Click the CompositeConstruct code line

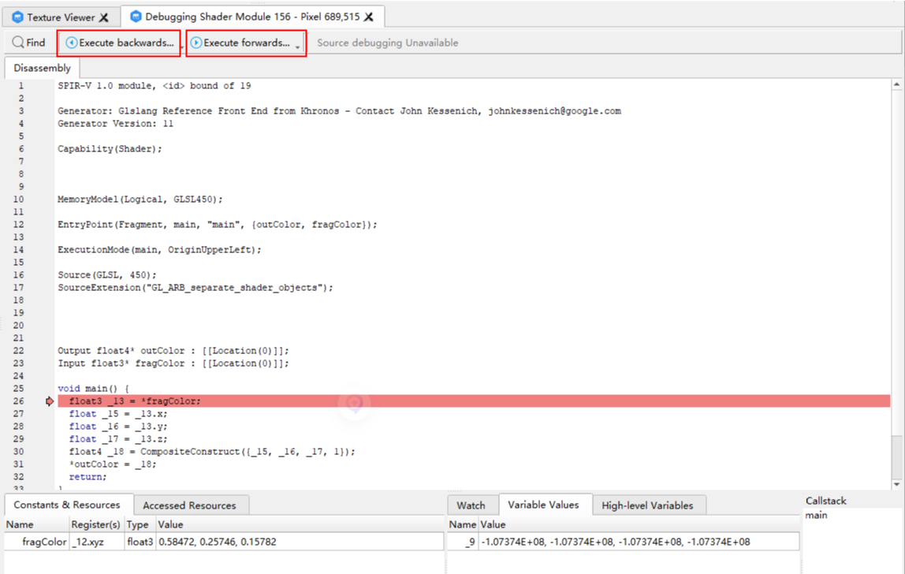point(212,452)
